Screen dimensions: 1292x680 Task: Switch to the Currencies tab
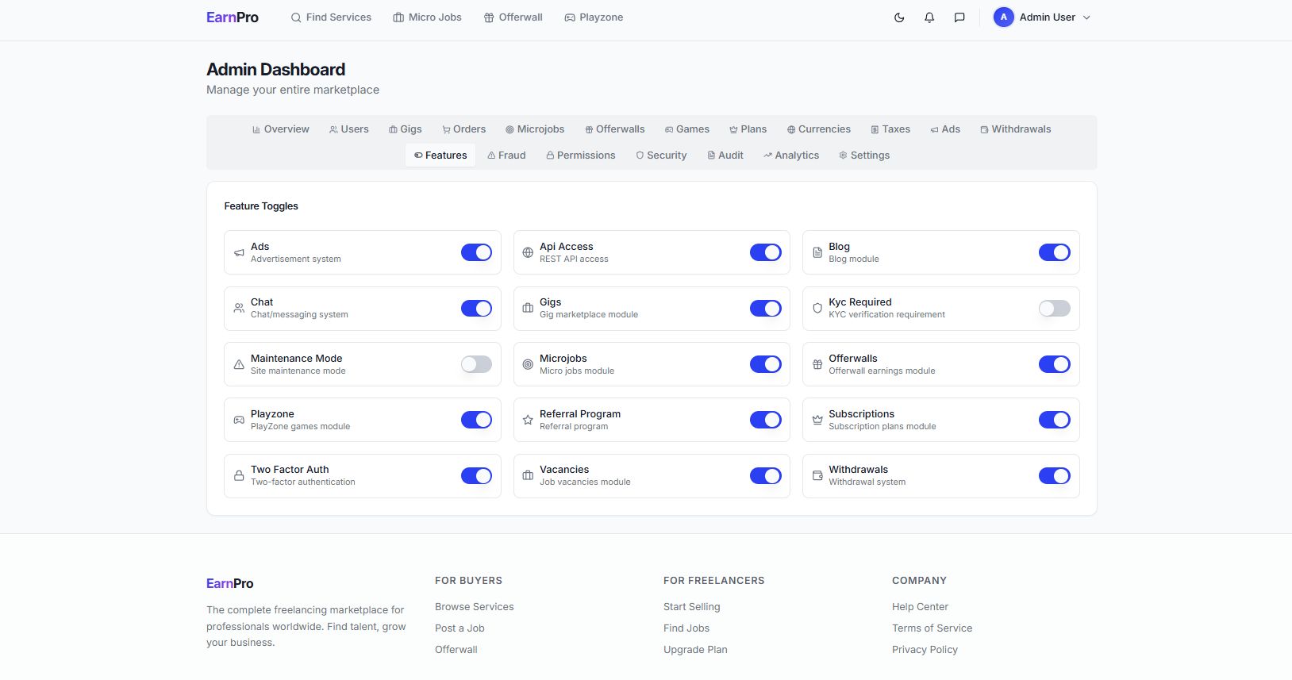coord(818,129)
